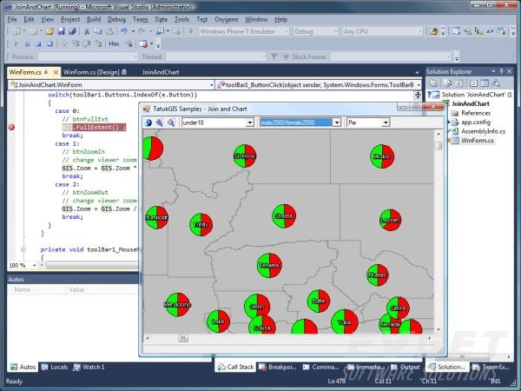
Task: Click the Save All icon
Action: 72,31
